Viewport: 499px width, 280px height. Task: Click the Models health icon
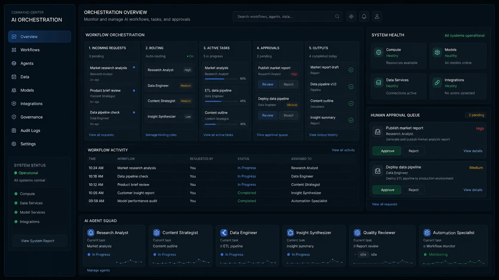point(437,52)
